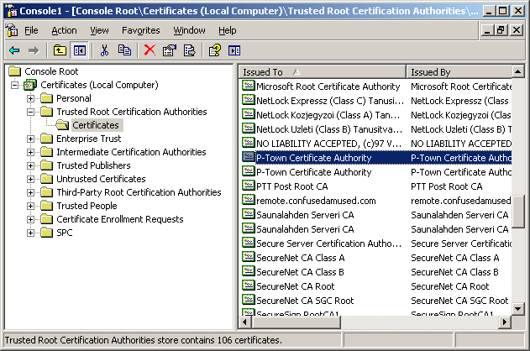This screenshot has width=530, height=351.
Task: Expand Third-Party Root Certification Authorities node
Action: pos(30,192)
